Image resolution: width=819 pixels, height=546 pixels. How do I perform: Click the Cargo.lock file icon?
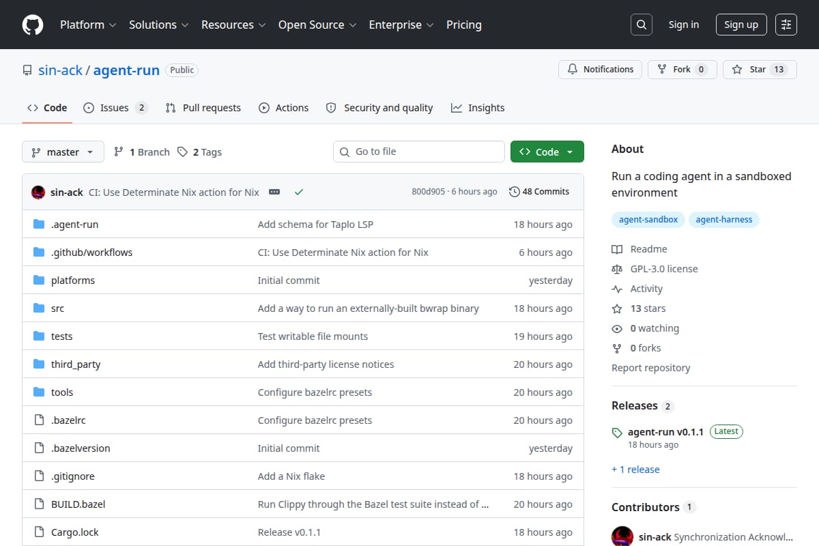tap(39, 532)
